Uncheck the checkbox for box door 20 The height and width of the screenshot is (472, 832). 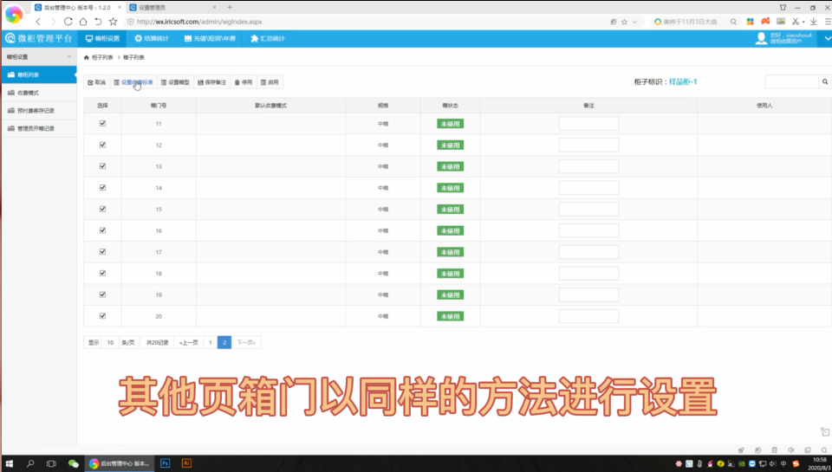[x=102, y=316]
